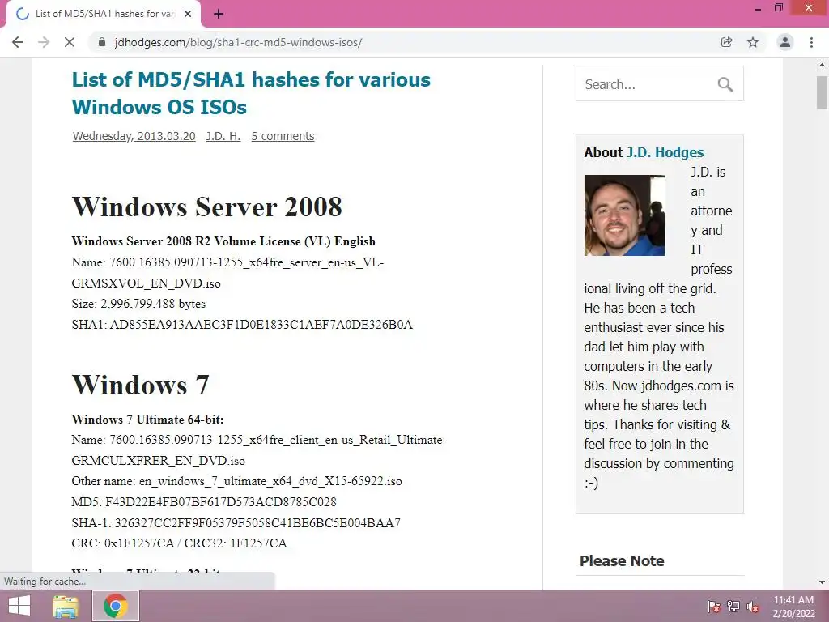Click the Windows Server 2008 heading
Image resolution: width=829 pixels, height=622 pixels.
coord(206,207)
